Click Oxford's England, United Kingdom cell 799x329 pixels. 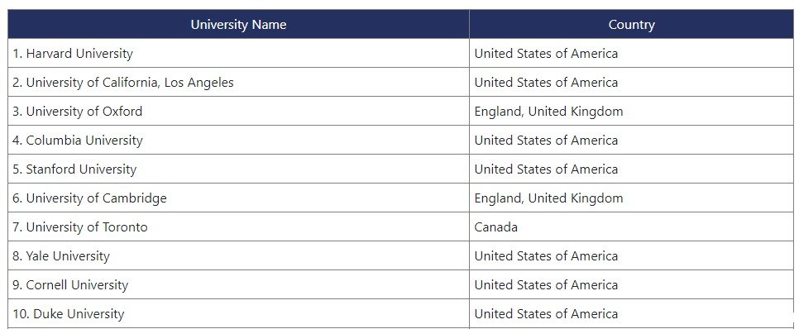(631, 111)
